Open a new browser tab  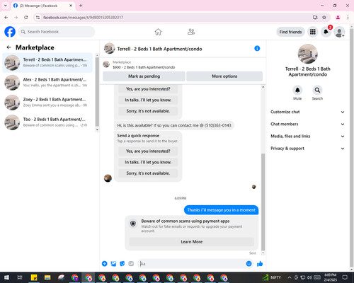tap(81, 6)
